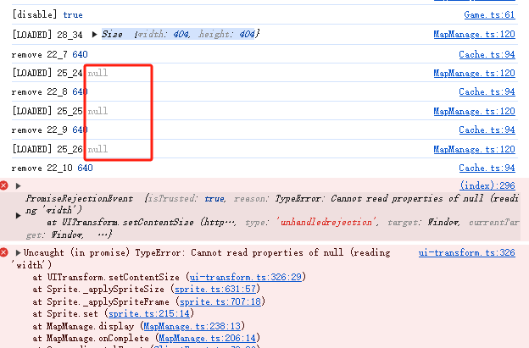Open MapManage.ts:206:14 stack trace link

(x=207, y=338)
